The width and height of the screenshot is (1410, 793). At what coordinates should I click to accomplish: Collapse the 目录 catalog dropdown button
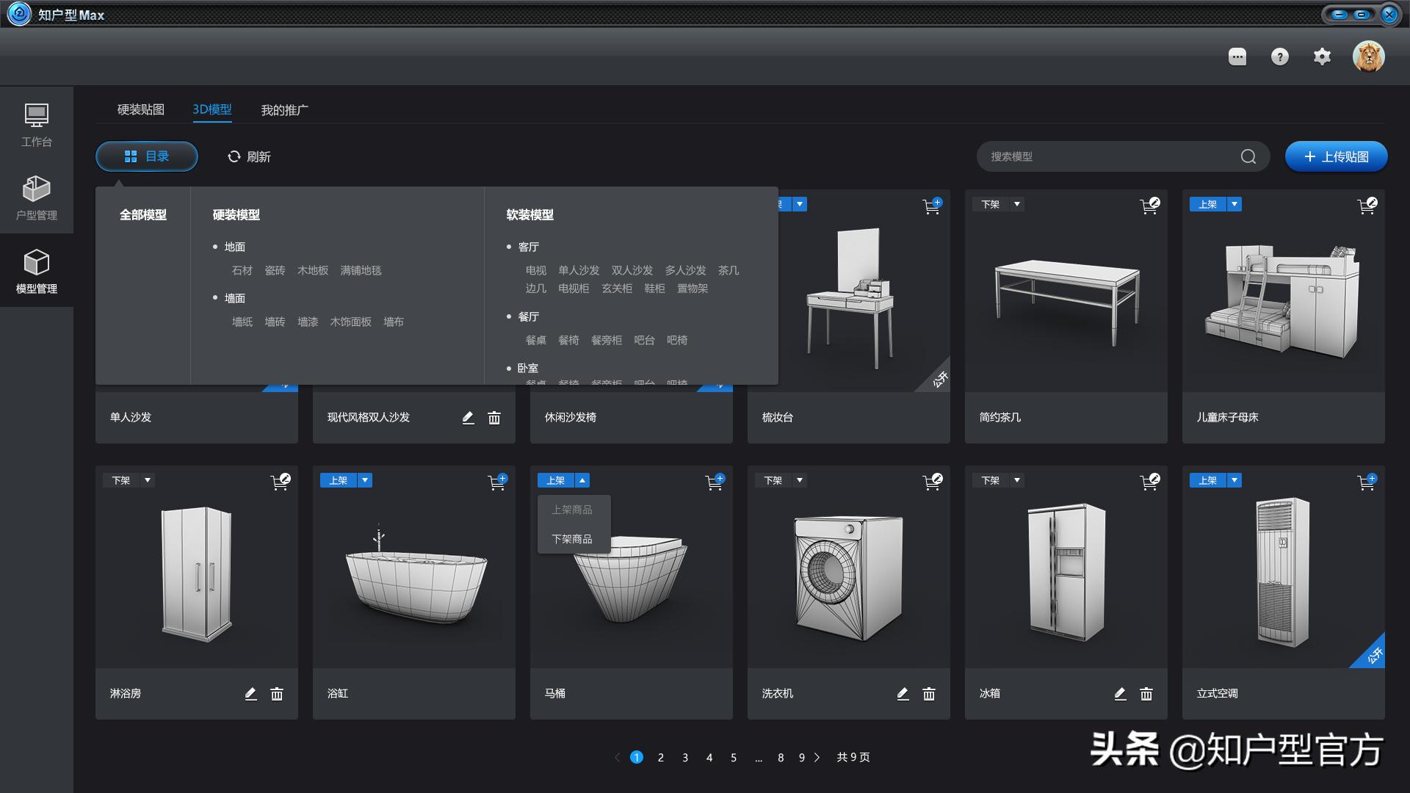coord(147,156)
